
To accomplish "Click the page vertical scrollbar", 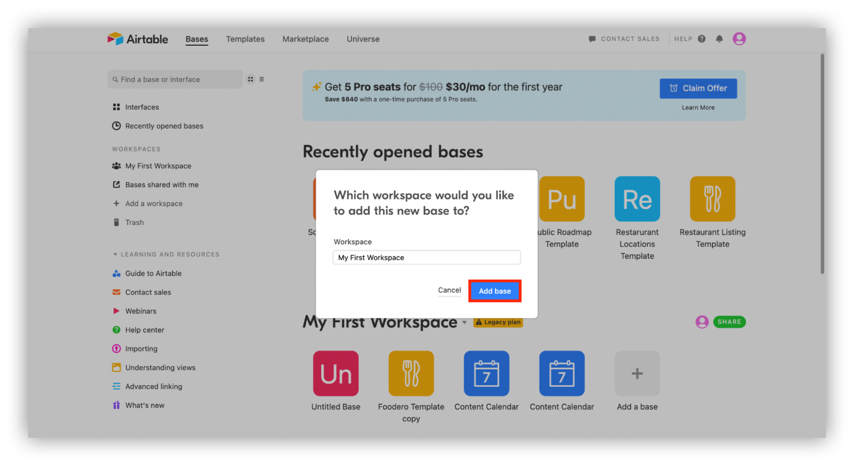I will point(823,164).
